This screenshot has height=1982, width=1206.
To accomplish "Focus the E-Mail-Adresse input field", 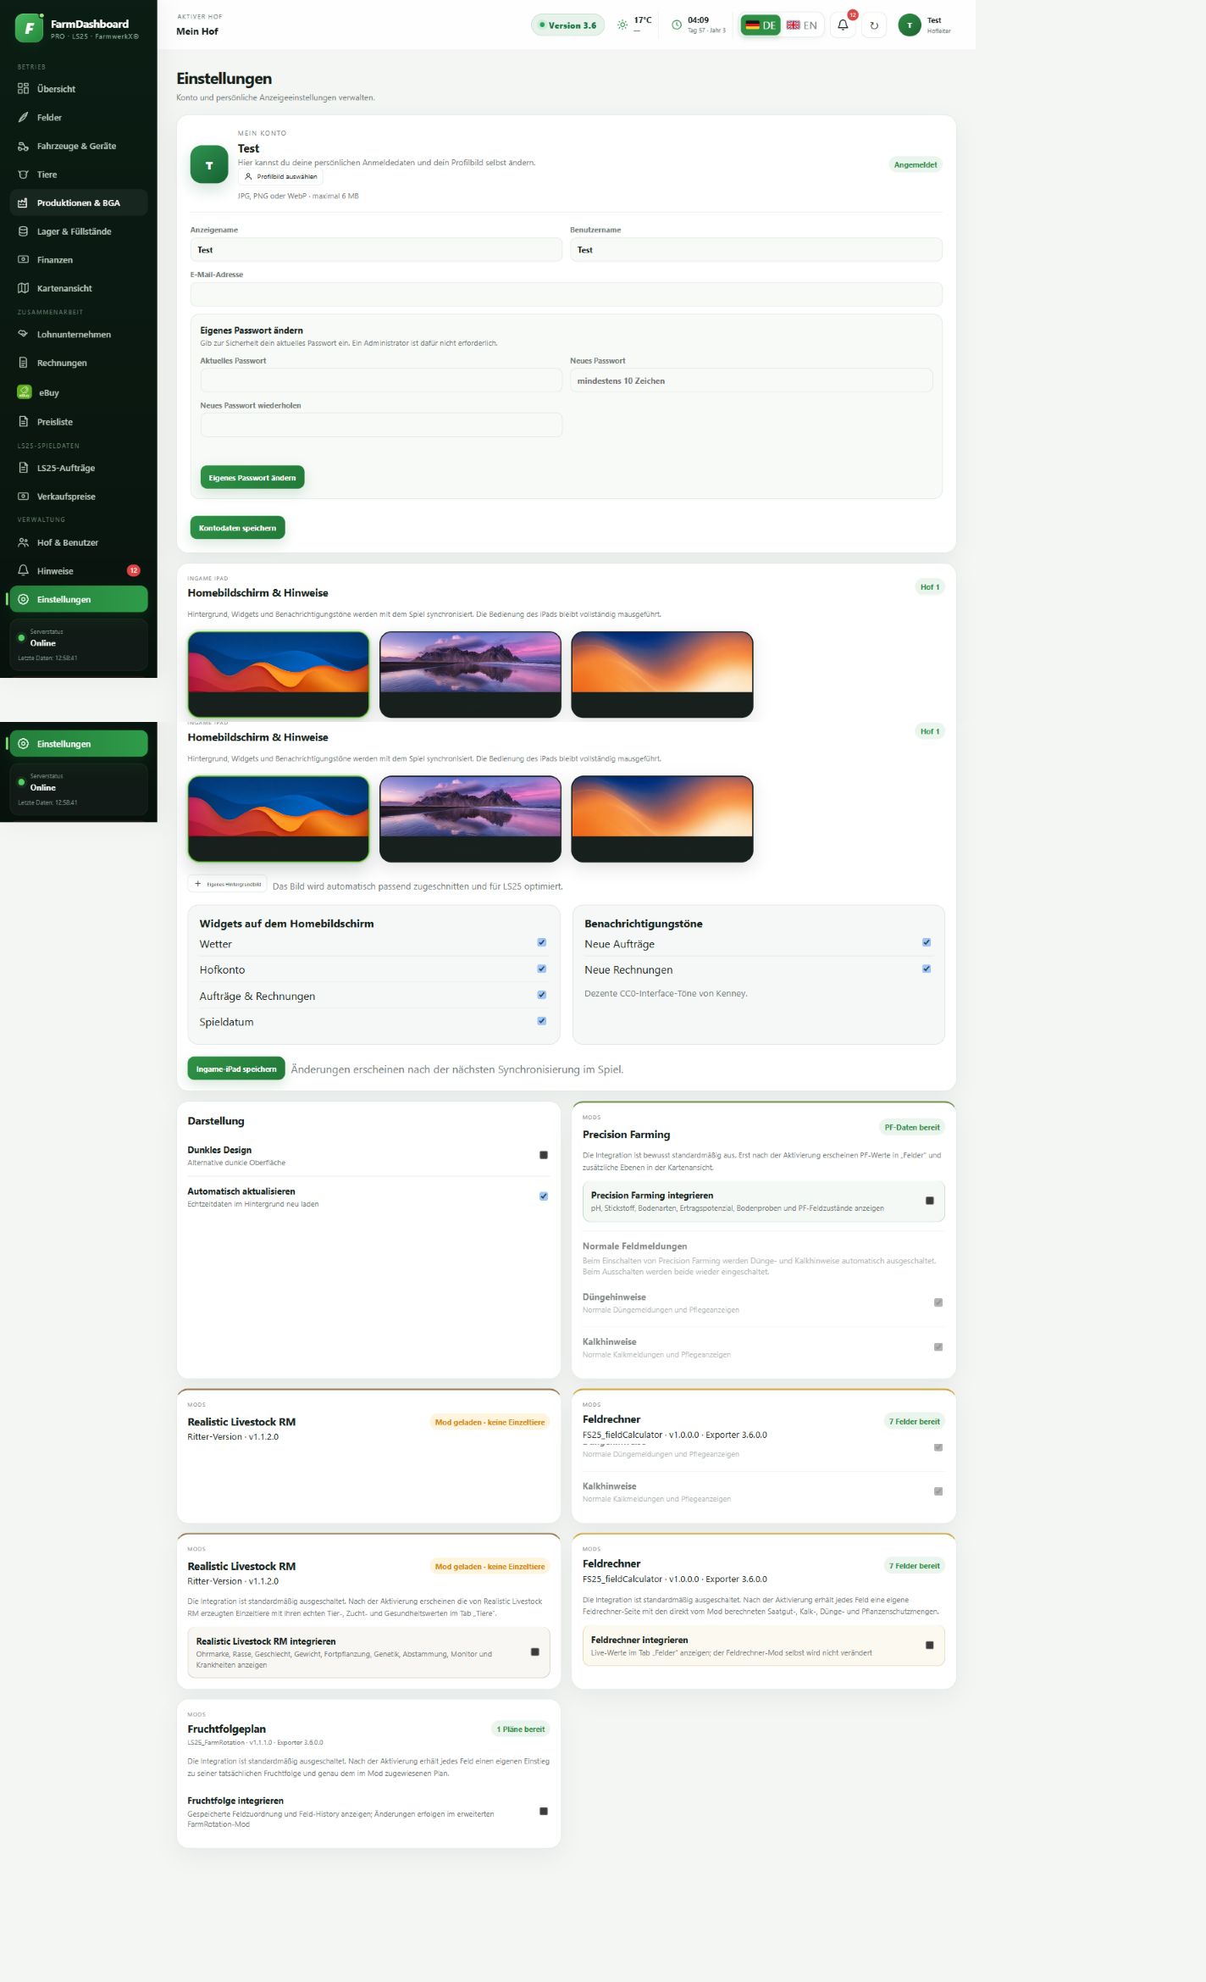I will coord(567,294).
